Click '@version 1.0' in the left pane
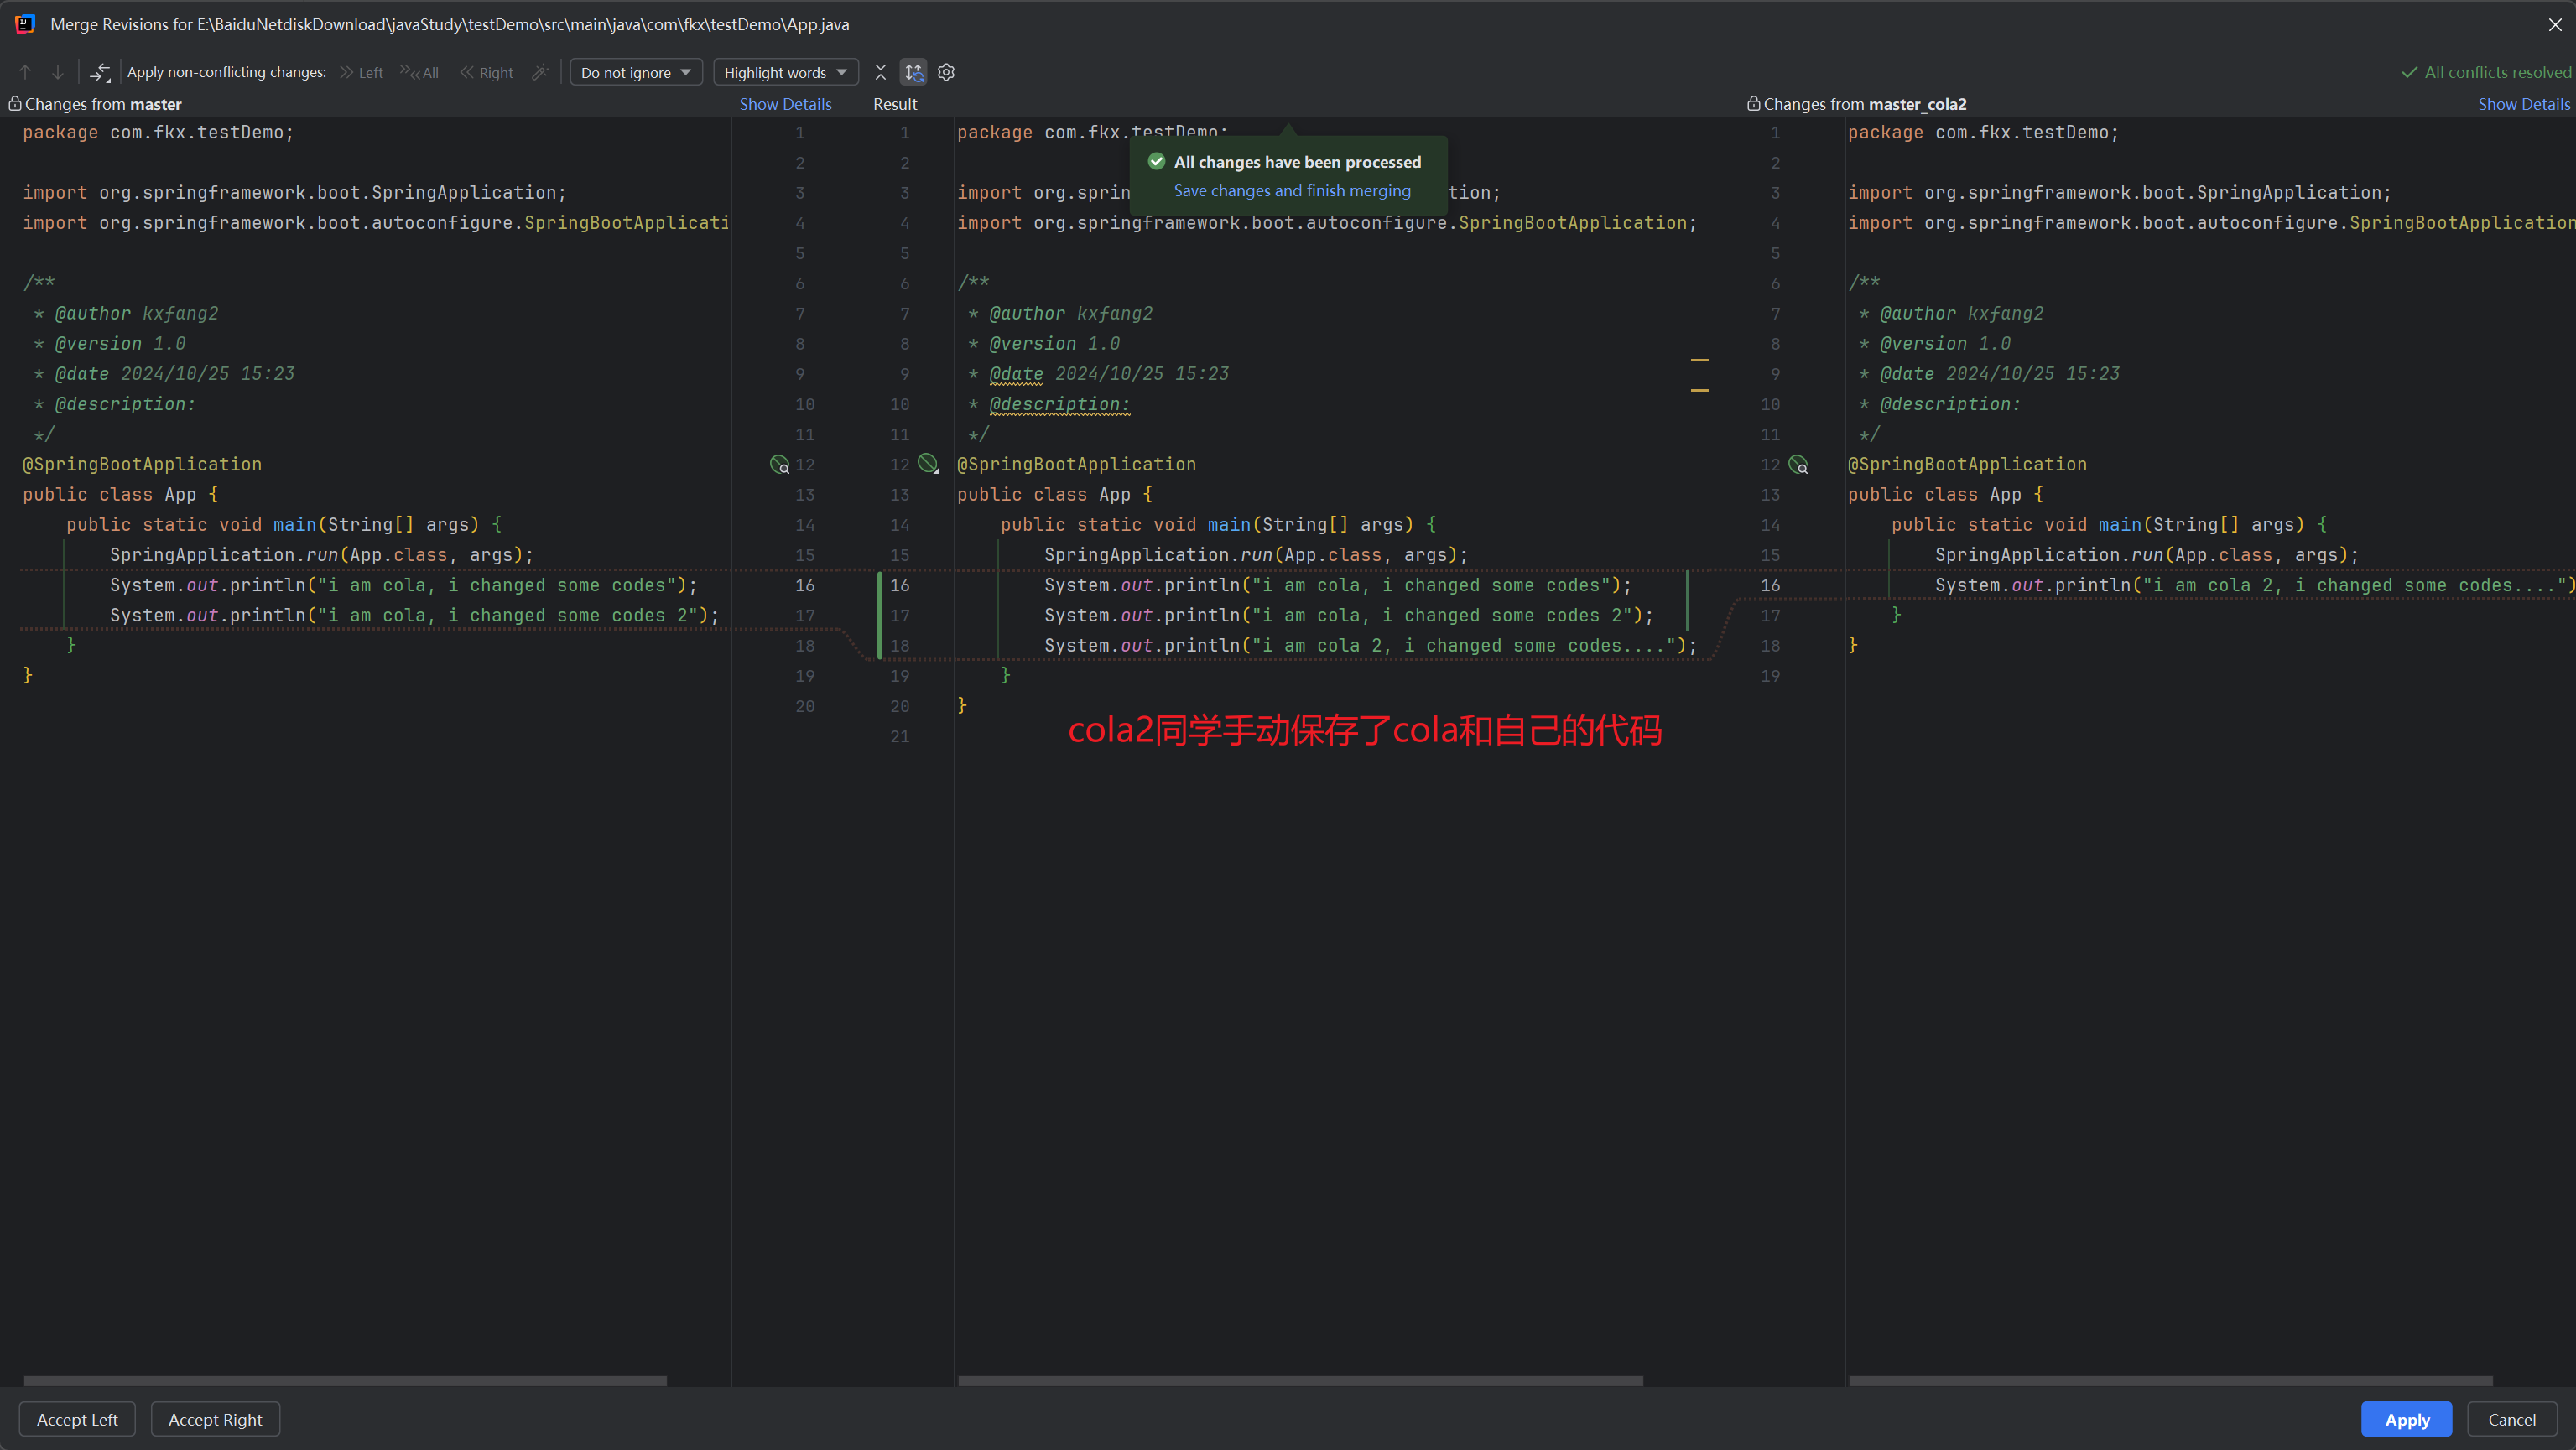2576x1450 pixels. (120, 343)
